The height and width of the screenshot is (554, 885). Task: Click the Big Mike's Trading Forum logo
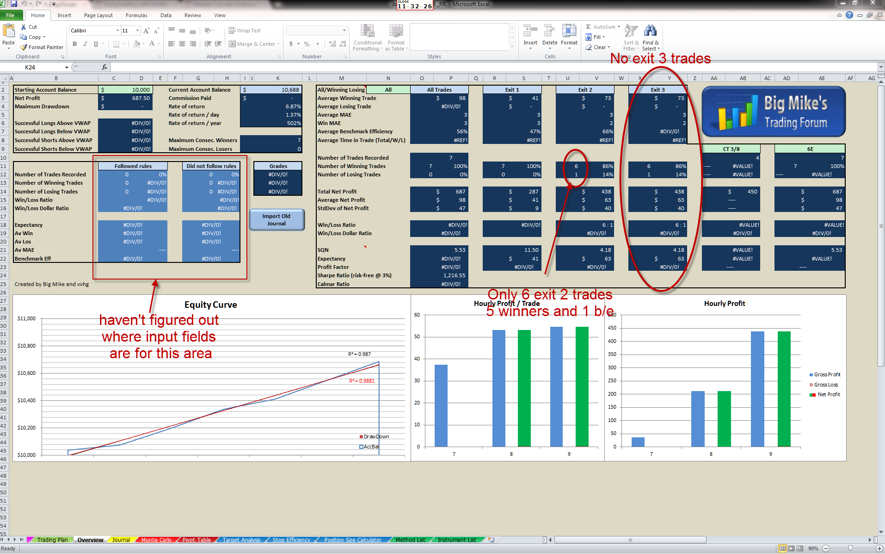774,112
